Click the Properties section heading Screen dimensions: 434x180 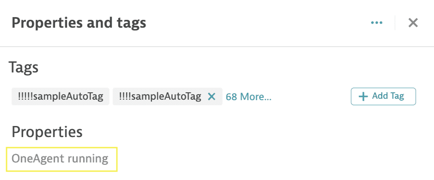point(47,132)
